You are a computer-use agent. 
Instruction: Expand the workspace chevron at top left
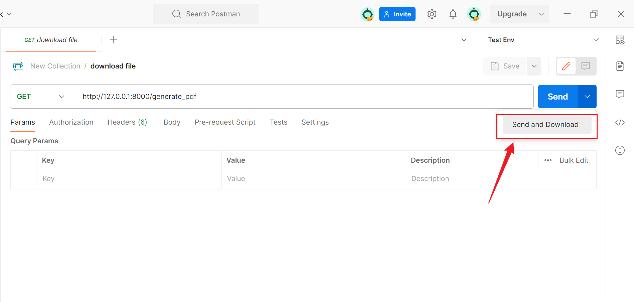(x=9, y=14)
